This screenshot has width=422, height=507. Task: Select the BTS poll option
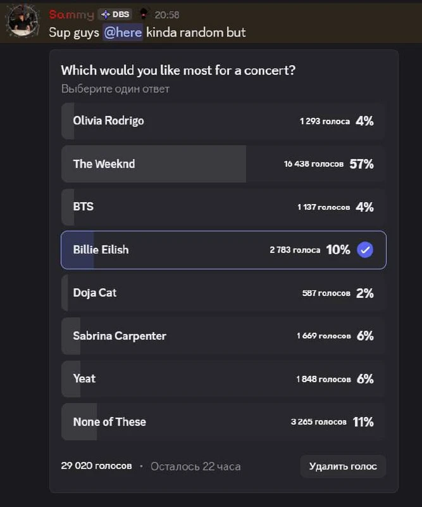(223, 207)
